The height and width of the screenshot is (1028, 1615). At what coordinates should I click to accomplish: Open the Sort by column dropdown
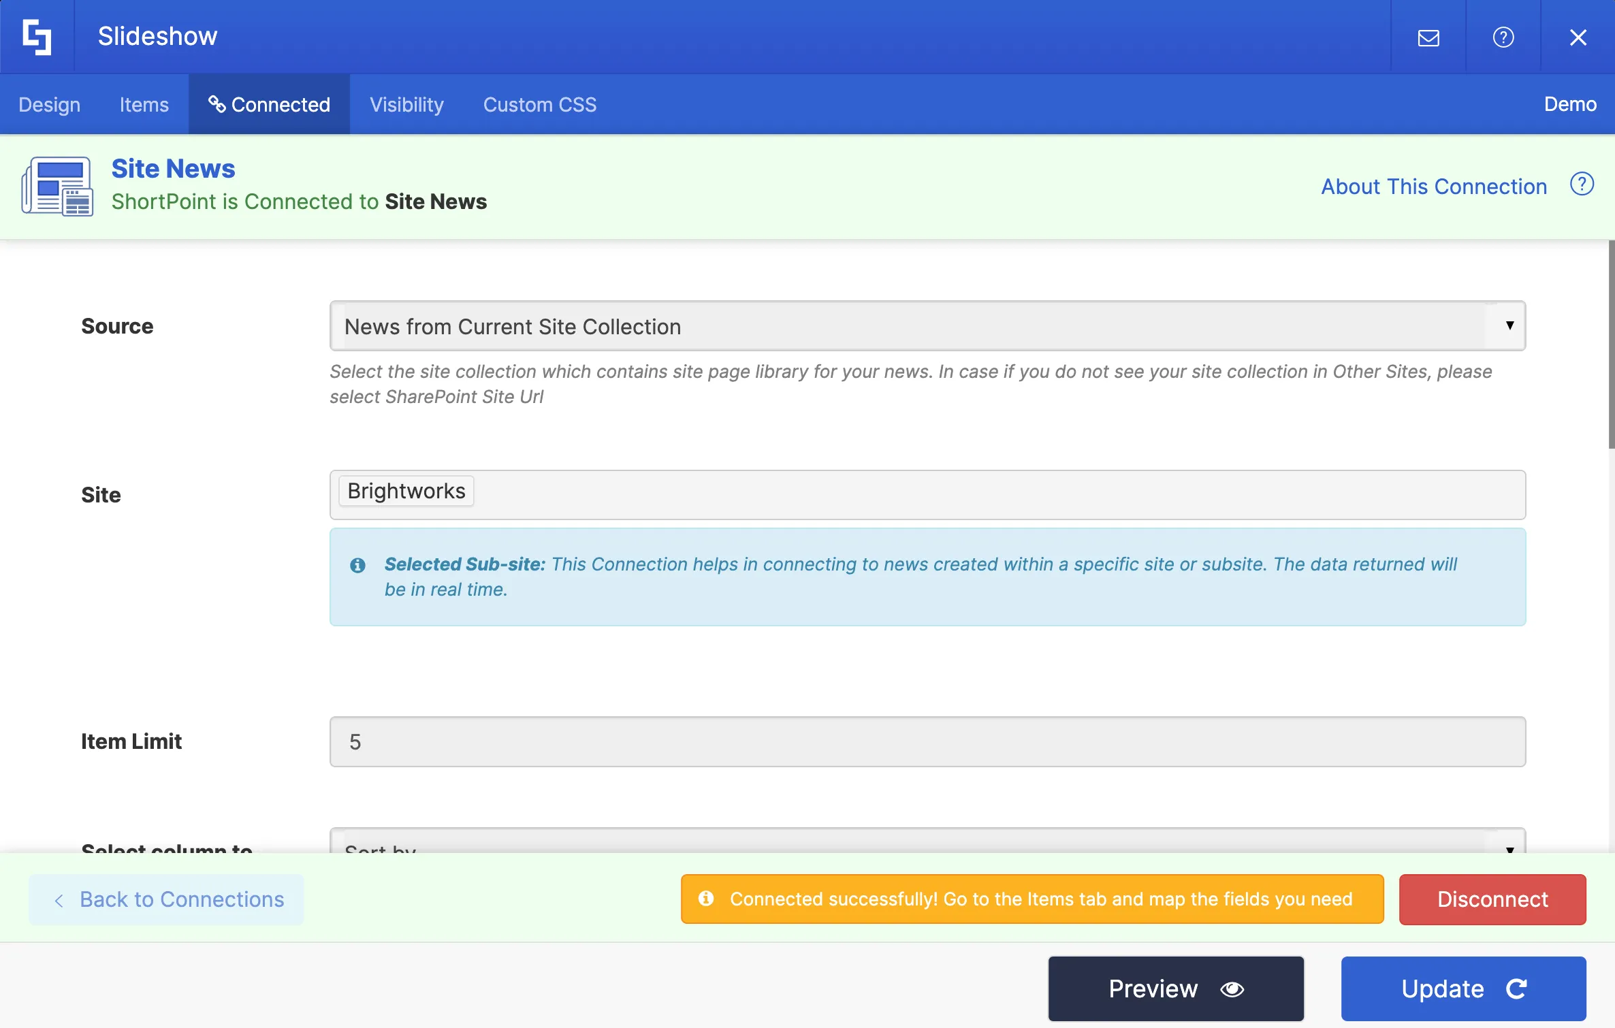[x=927, y=841]
